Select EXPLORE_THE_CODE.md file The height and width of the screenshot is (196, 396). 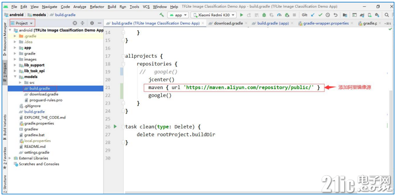click(45, 118)
